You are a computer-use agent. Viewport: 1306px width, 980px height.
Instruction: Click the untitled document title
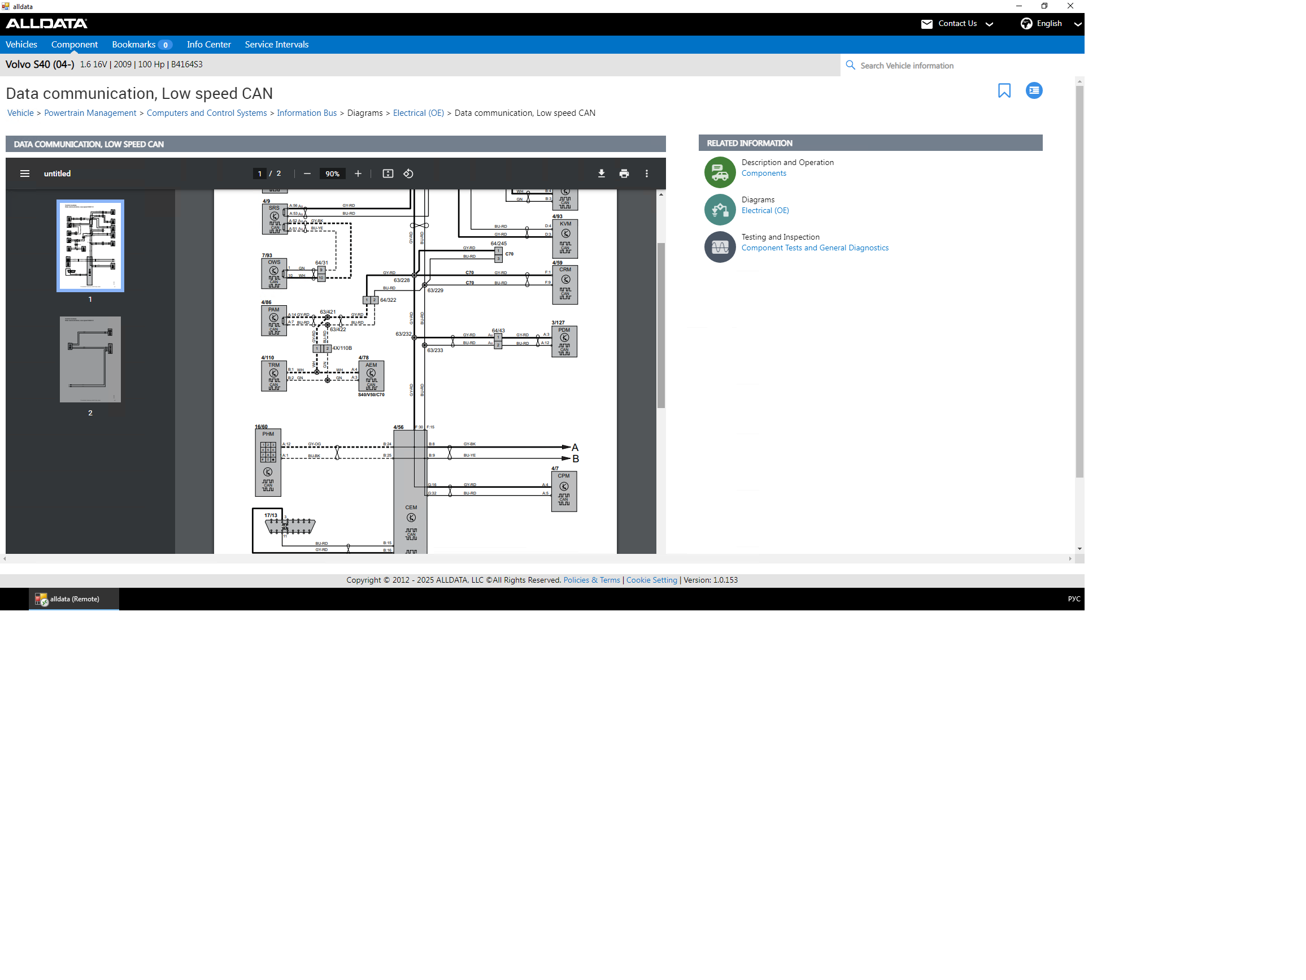click(57, 174)
